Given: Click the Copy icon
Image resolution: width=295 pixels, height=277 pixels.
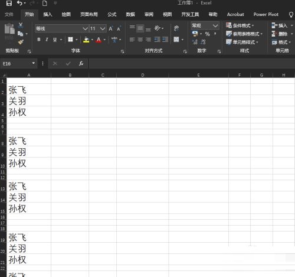Looking at the screenshot, I should (20, 34).
